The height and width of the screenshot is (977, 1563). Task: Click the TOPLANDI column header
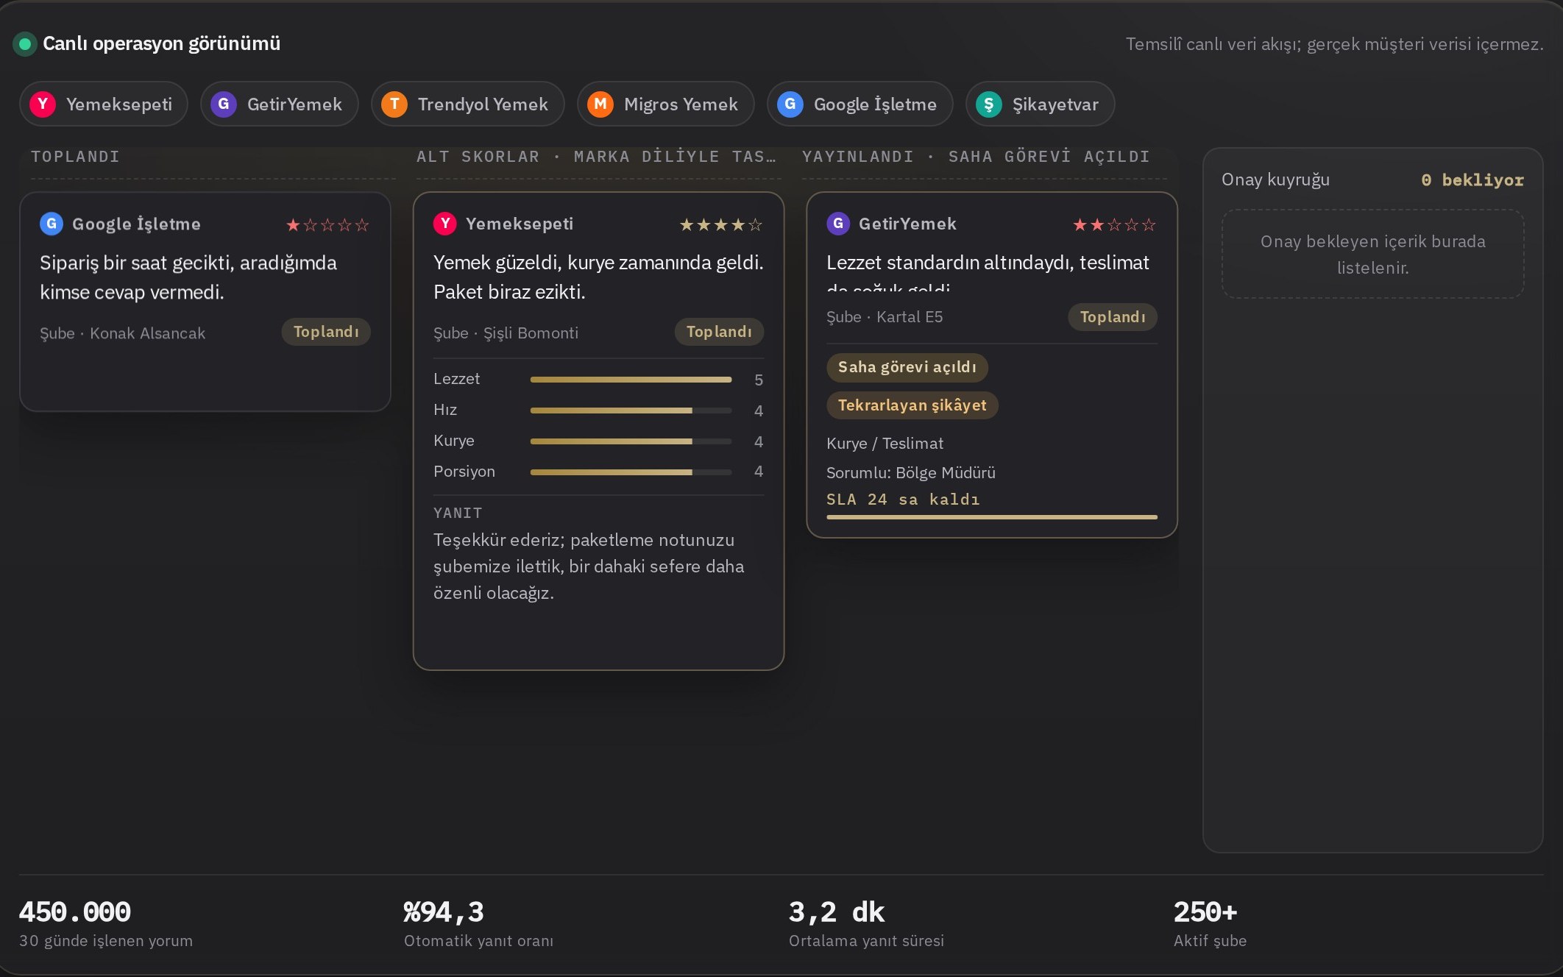(75, 157)
